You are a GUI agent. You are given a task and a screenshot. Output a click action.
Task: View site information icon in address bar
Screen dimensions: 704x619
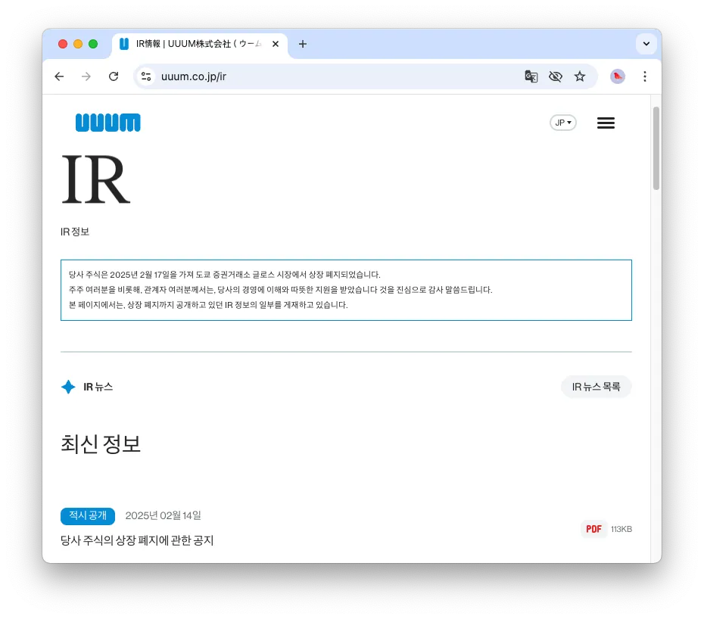(x=146, y=76)
